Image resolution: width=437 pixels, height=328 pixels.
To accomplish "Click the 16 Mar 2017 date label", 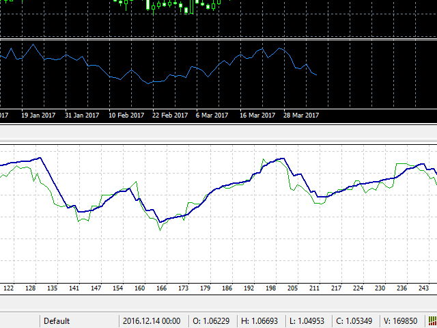I will 257,115.
